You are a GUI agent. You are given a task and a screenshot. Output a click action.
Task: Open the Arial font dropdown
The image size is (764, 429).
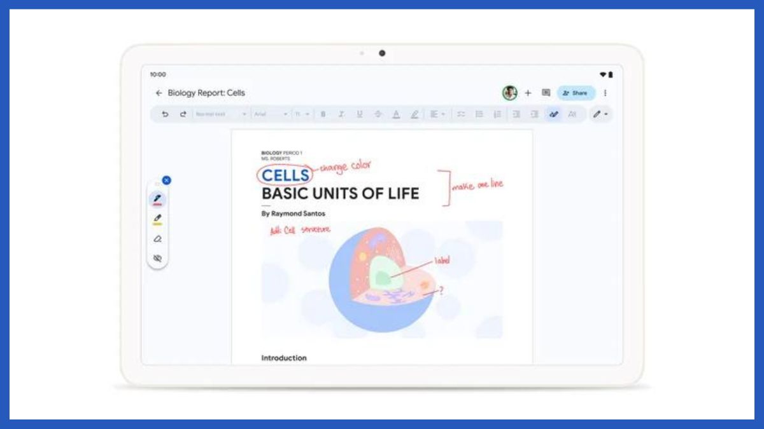271,114
